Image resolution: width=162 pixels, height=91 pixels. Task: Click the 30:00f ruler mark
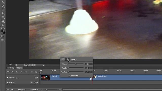coord(119,71)
